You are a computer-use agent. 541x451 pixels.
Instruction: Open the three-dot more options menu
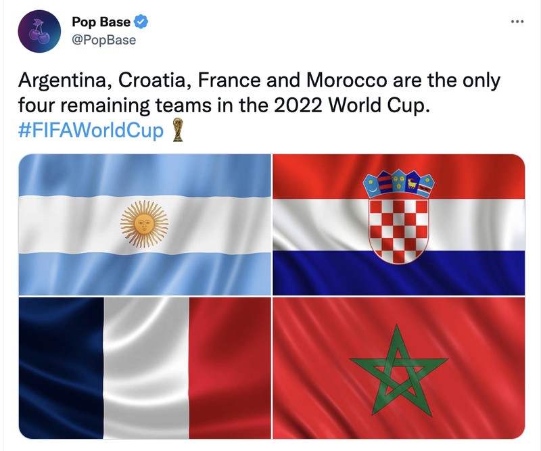[x=517, y=22]
